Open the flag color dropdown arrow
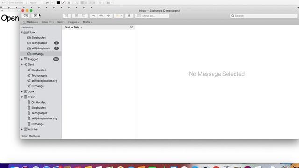Screen dimensions: 299x168 click(121, 16)
